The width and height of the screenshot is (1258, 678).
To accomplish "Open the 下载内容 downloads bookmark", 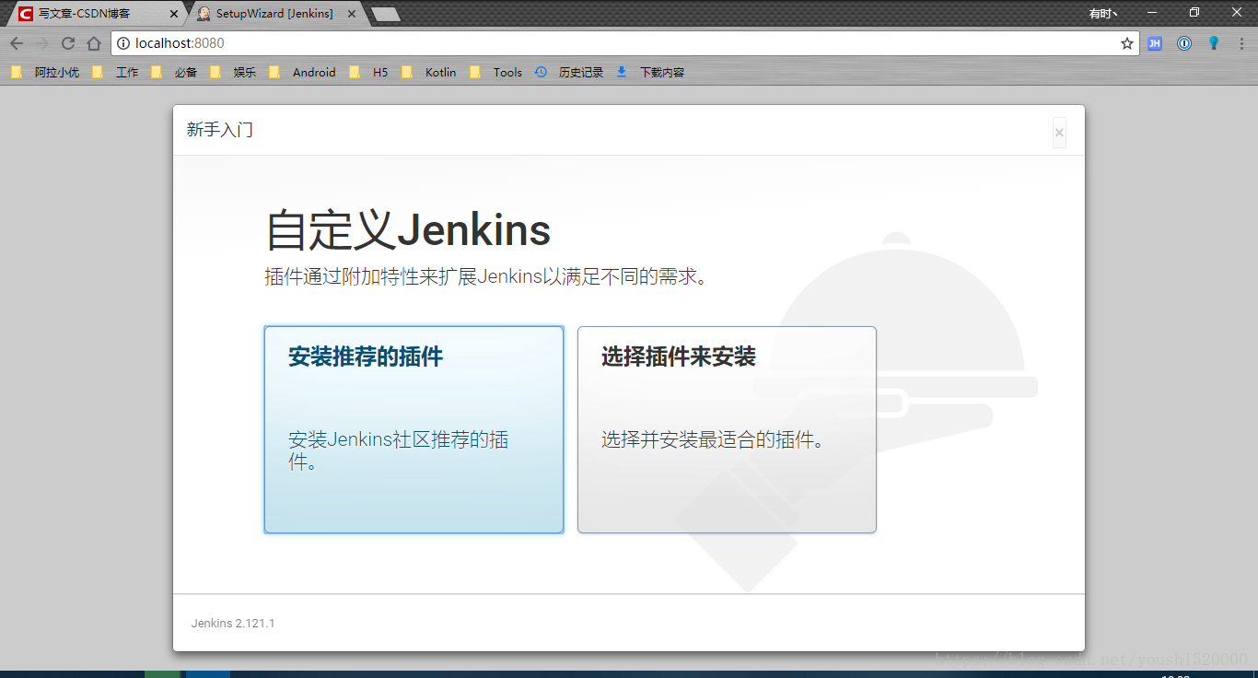I will click(650, 72).
